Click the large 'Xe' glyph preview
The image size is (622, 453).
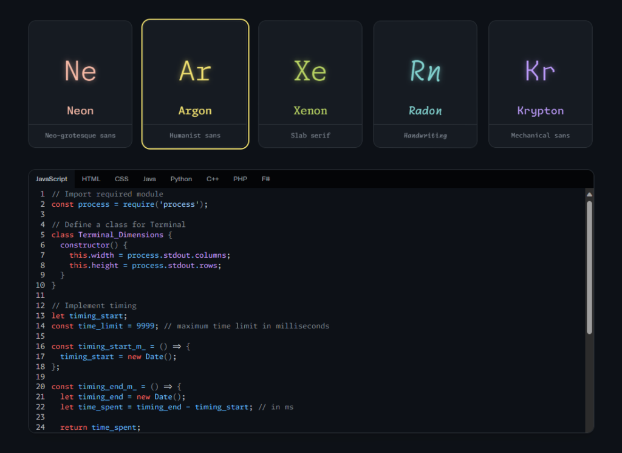tap(310, 71)
